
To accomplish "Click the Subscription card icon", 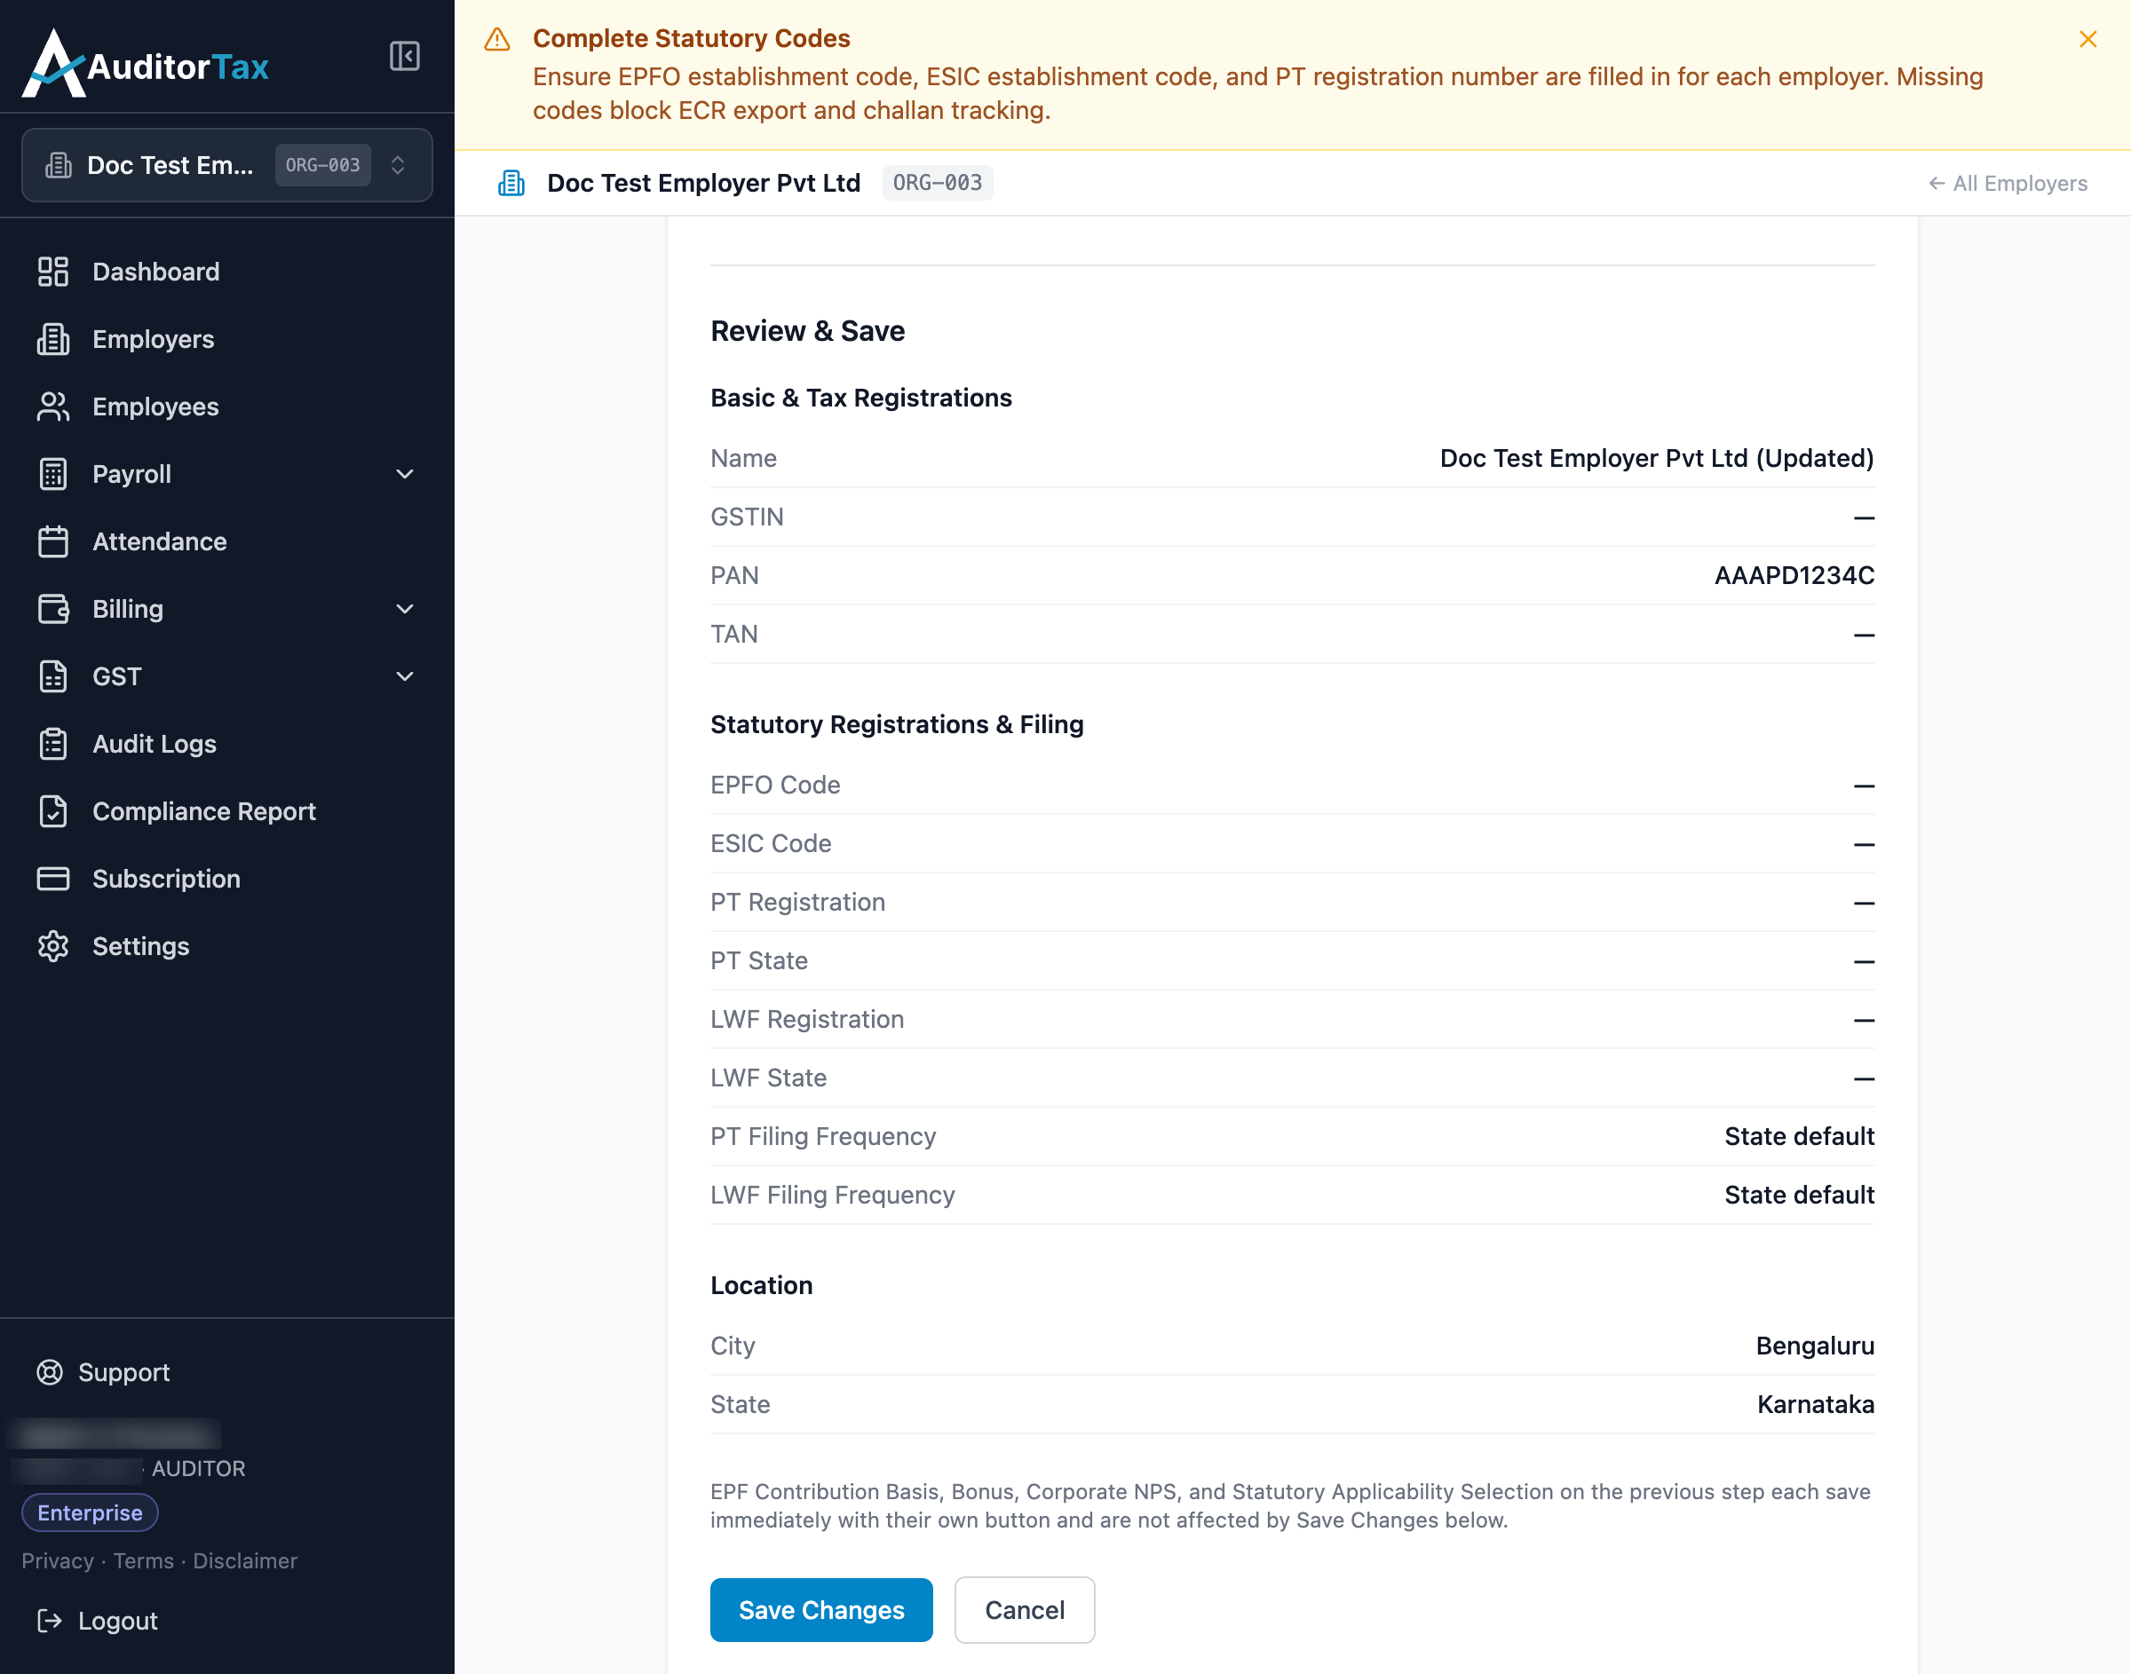I will 53,878.
